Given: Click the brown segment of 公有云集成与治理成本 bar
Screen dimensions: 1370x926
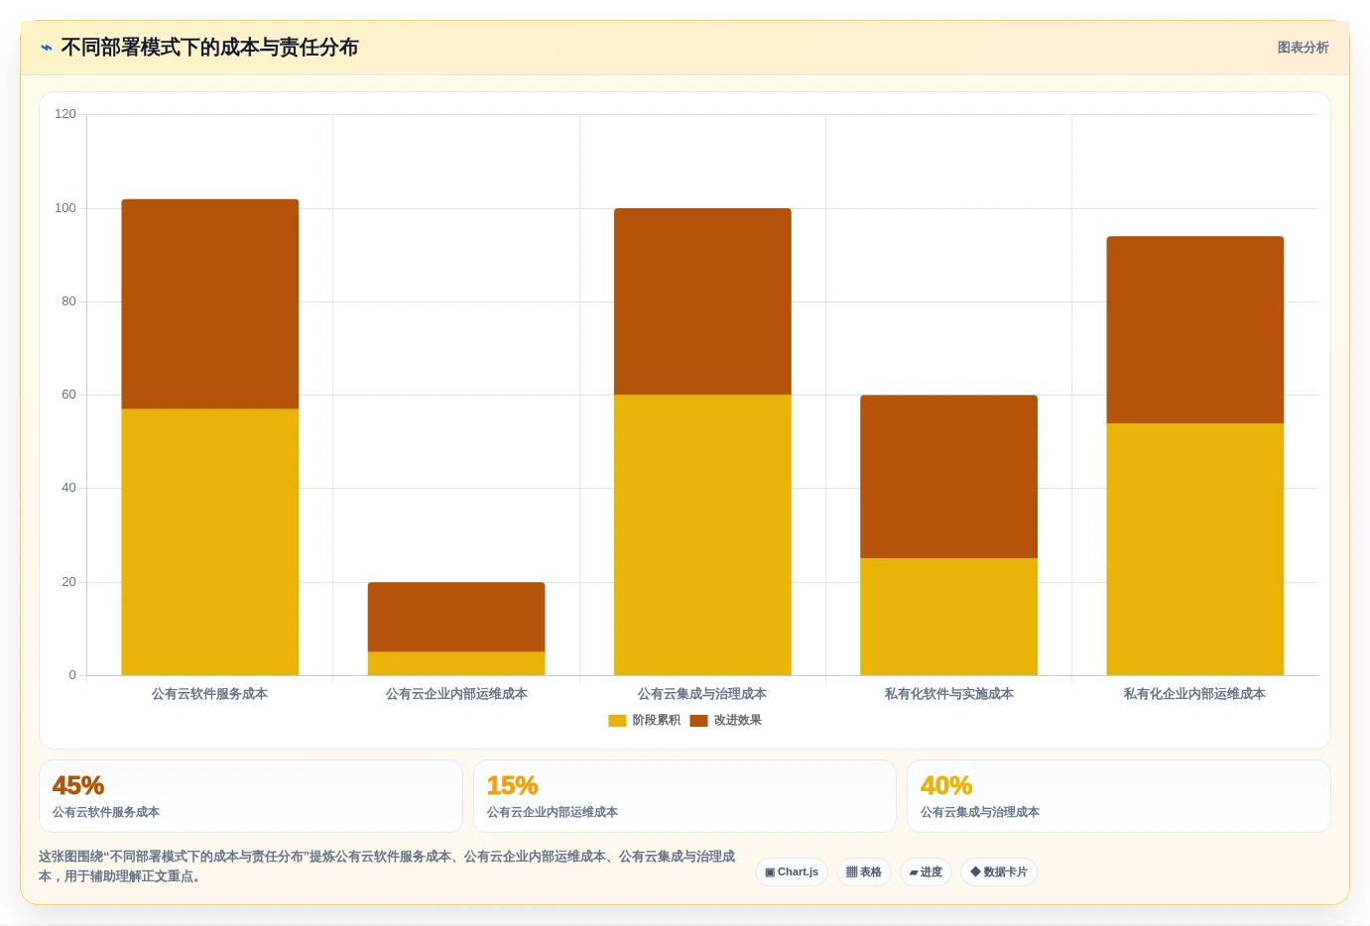Looking at the screenshot, I should click(x=702, y=301).
